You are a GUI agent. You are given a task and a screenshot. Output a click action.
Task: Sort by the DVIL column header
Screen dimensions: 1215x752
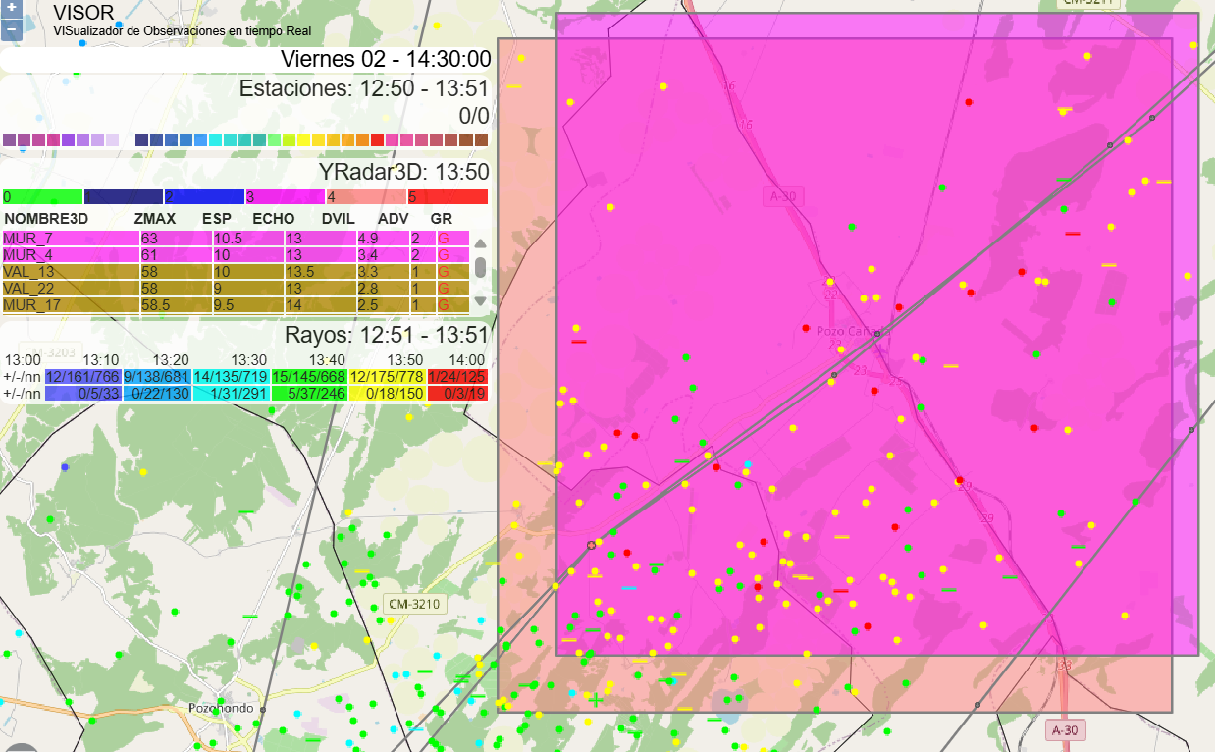coord(338,218)
